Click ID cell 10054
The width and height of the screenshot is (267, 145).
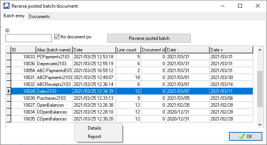point(23,71)
